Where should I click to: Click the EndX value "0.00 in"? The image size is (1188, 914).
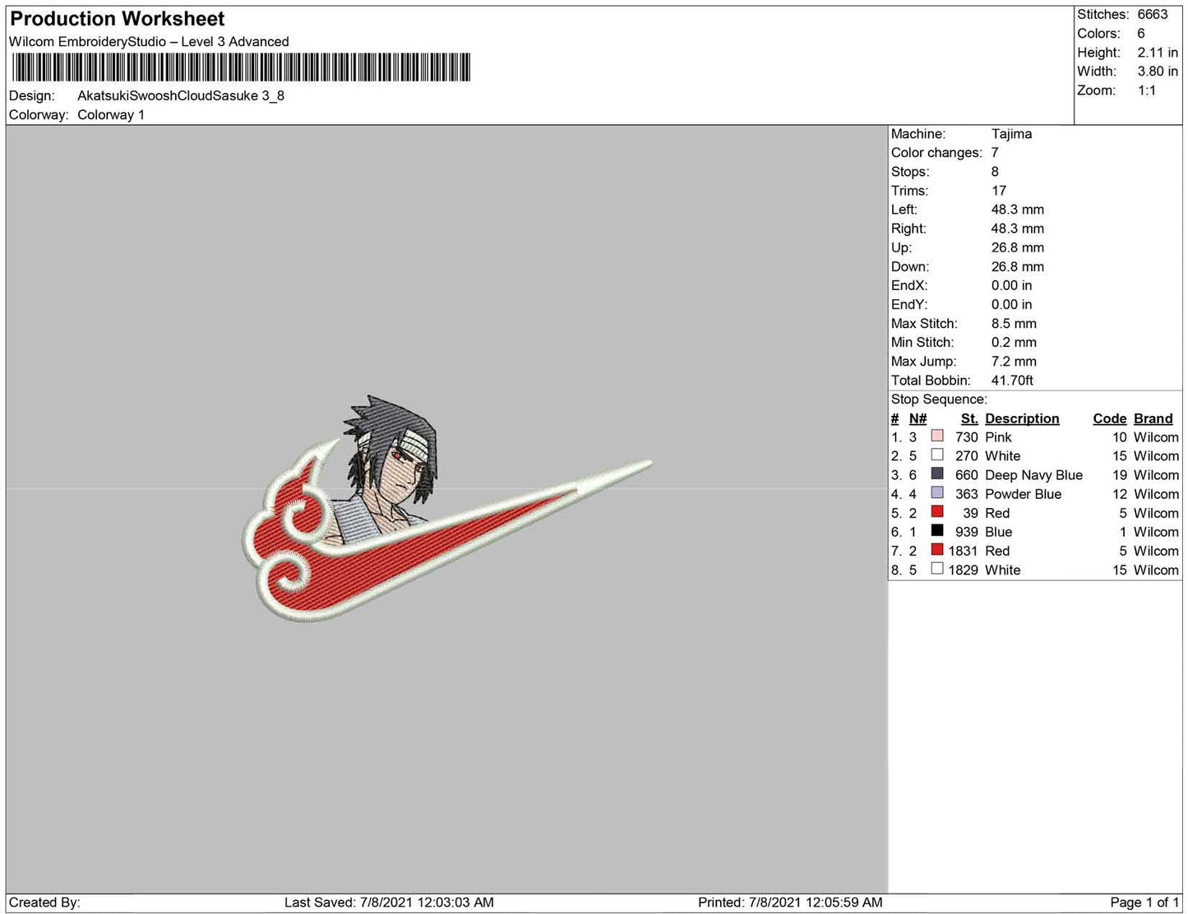coord(1012,285)
